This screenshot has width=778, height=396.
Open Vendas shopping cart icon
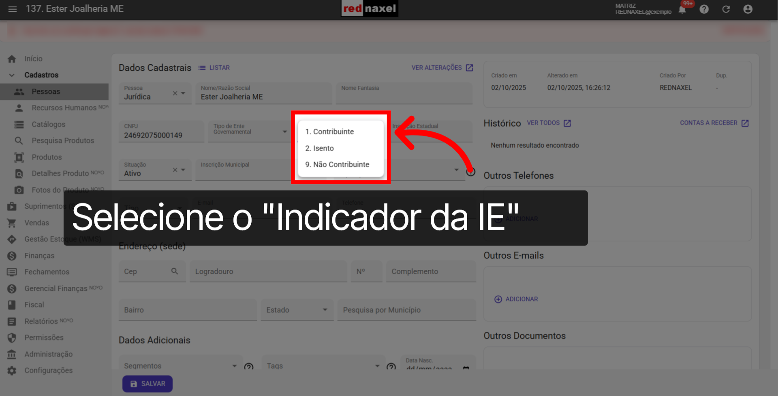click(x=12, y=222)
